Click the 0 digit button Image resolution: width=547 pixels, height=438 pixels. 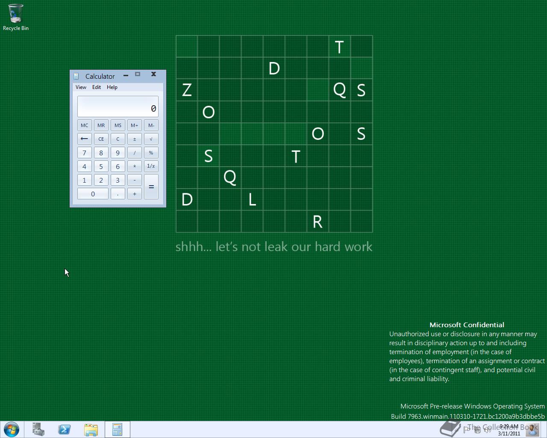click(93, 194)
